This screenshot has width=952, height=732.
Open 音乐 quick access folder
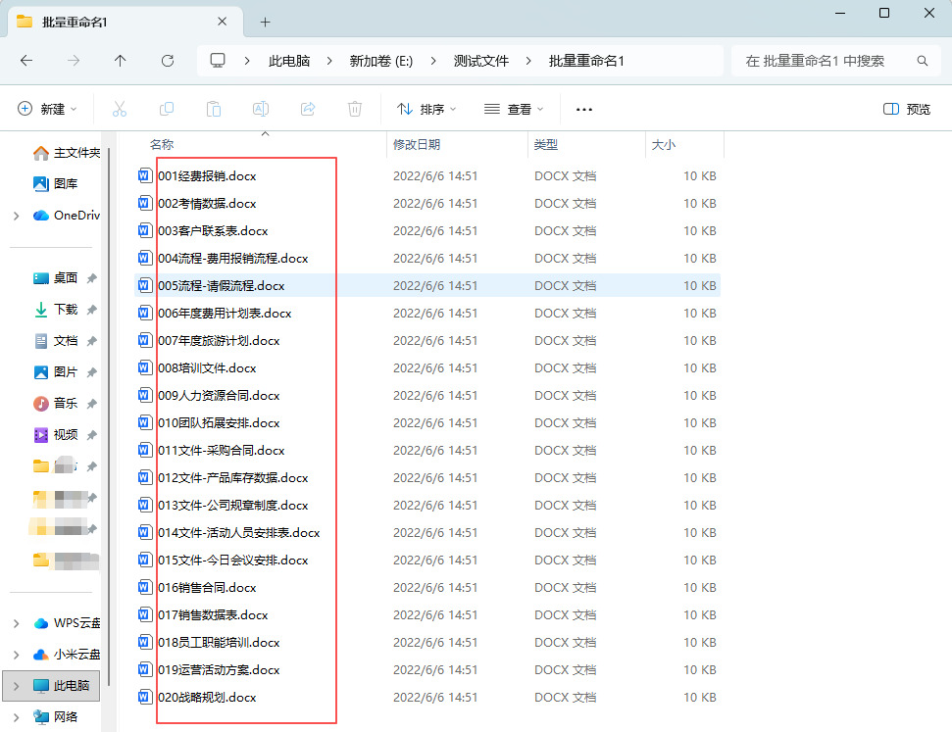tap(55, 404)
